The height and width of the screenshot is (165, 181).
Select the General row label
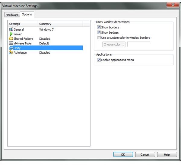(19, 30)
